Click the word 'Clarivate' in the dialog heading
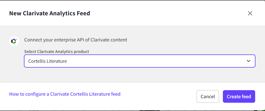 point(34,13)
